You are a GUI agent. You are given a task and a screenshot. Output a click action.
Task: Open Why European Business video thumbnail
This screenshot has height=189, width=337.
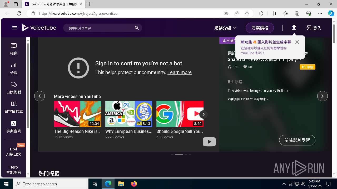129,114
